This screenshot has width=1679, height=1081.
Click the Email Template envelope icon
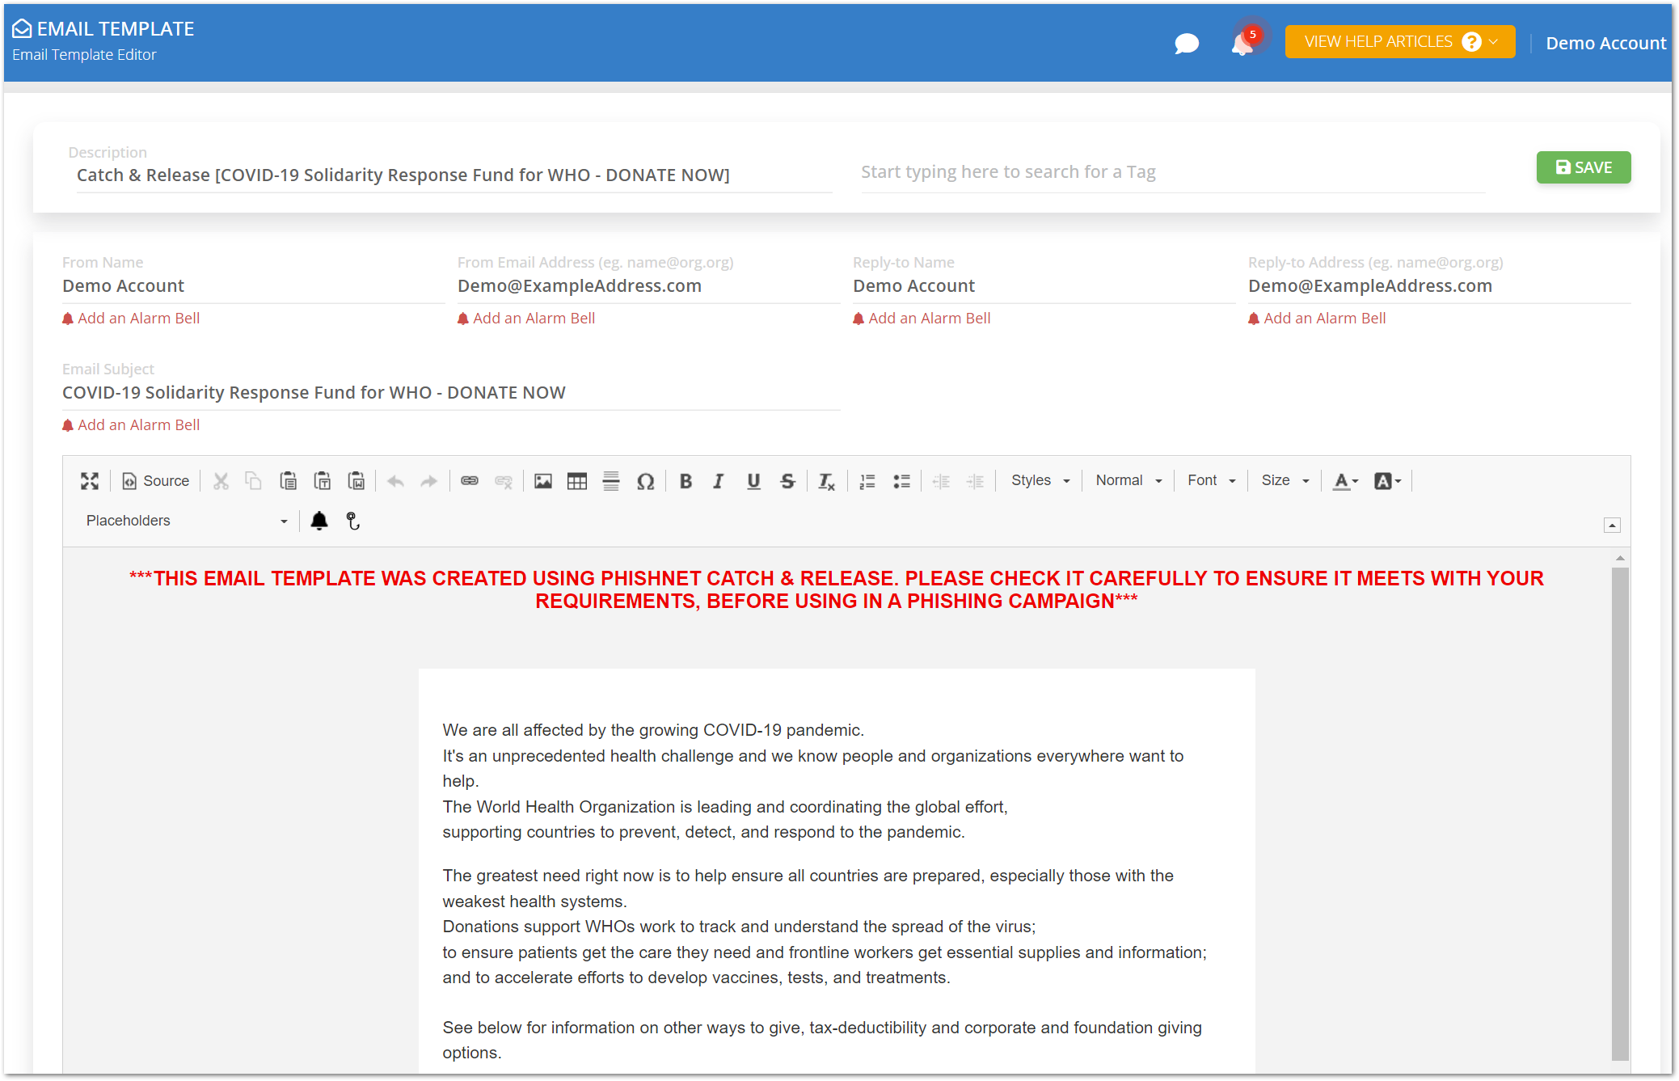pyautogui.click(x=22, y=28)
